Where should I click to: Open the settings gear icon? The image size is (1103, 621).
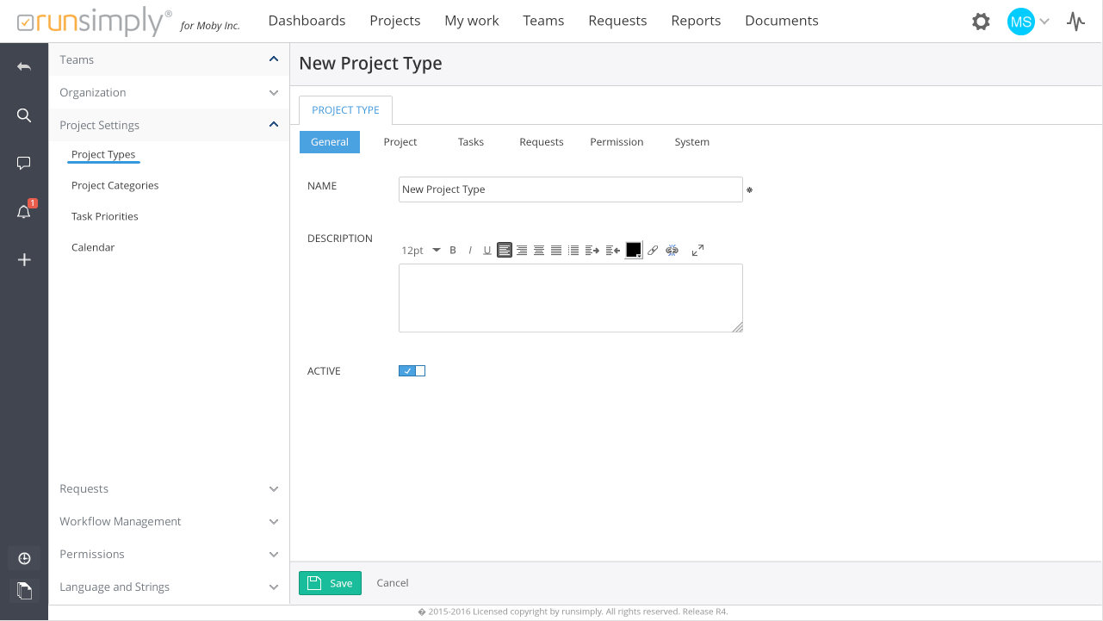[981, 22]
